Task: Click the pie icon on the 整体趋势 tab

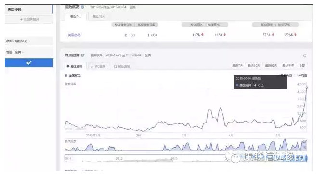Action: click(68, 66)
